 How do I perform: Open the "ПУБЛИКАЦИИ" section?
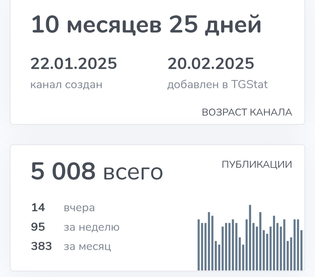pyautogui.click(x=256, y=164)
